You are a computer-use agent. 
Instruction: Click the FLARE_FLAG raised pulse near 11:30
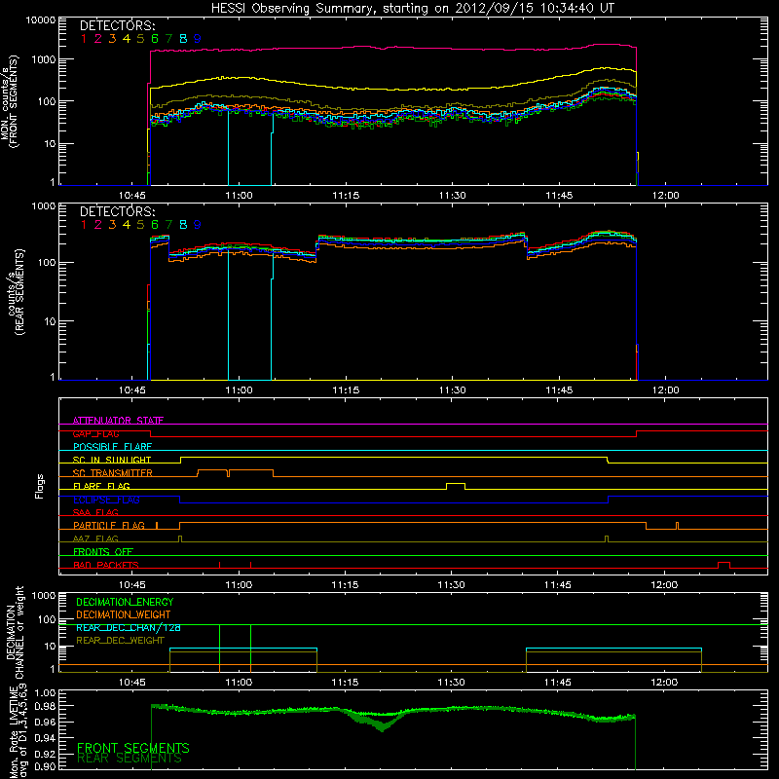coord(456,486)
